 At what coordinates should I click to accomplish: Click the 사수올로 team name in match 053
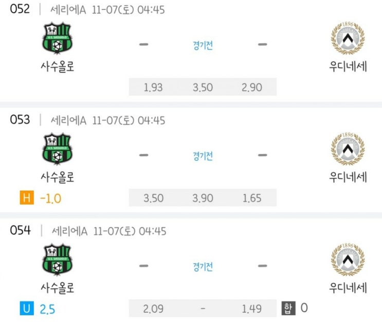click(58, 177)
